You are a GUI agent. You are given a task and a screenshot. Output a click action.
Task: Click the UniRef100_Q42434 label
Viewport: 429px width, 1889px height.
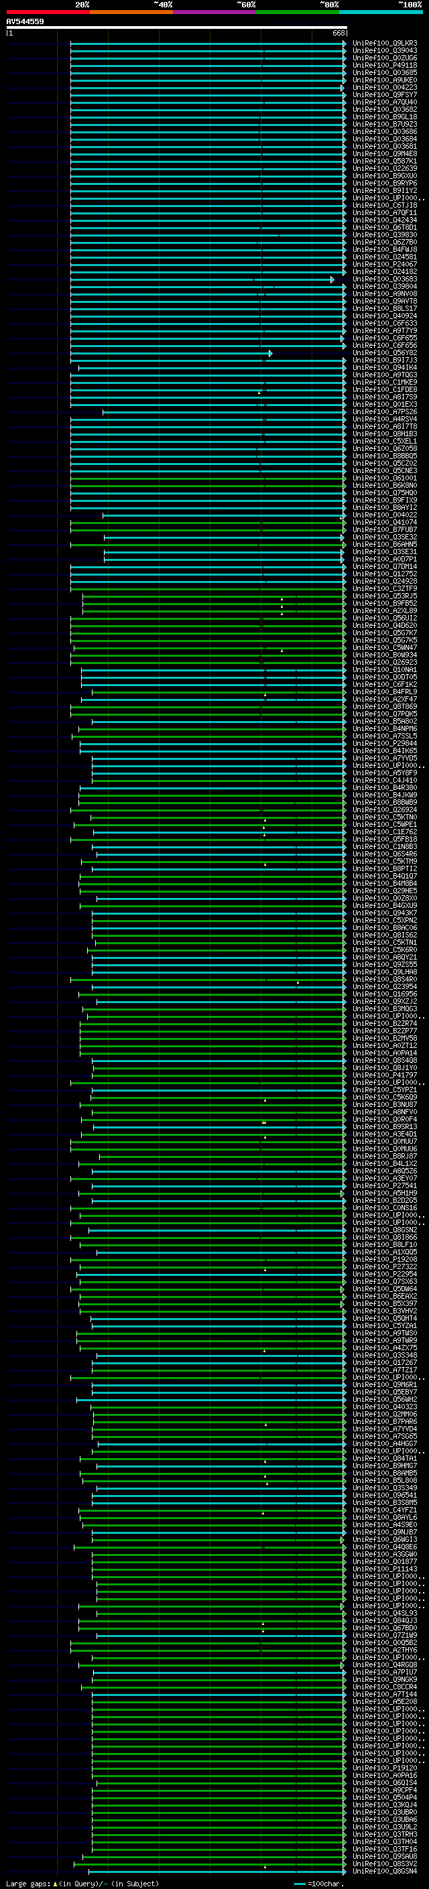coord(385,220)
